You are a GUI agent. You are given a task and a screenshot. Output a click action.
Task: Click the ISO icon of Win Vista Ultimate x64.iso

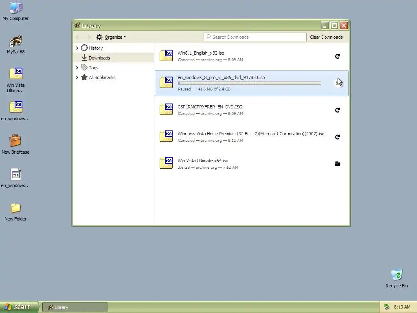[166, 163]
